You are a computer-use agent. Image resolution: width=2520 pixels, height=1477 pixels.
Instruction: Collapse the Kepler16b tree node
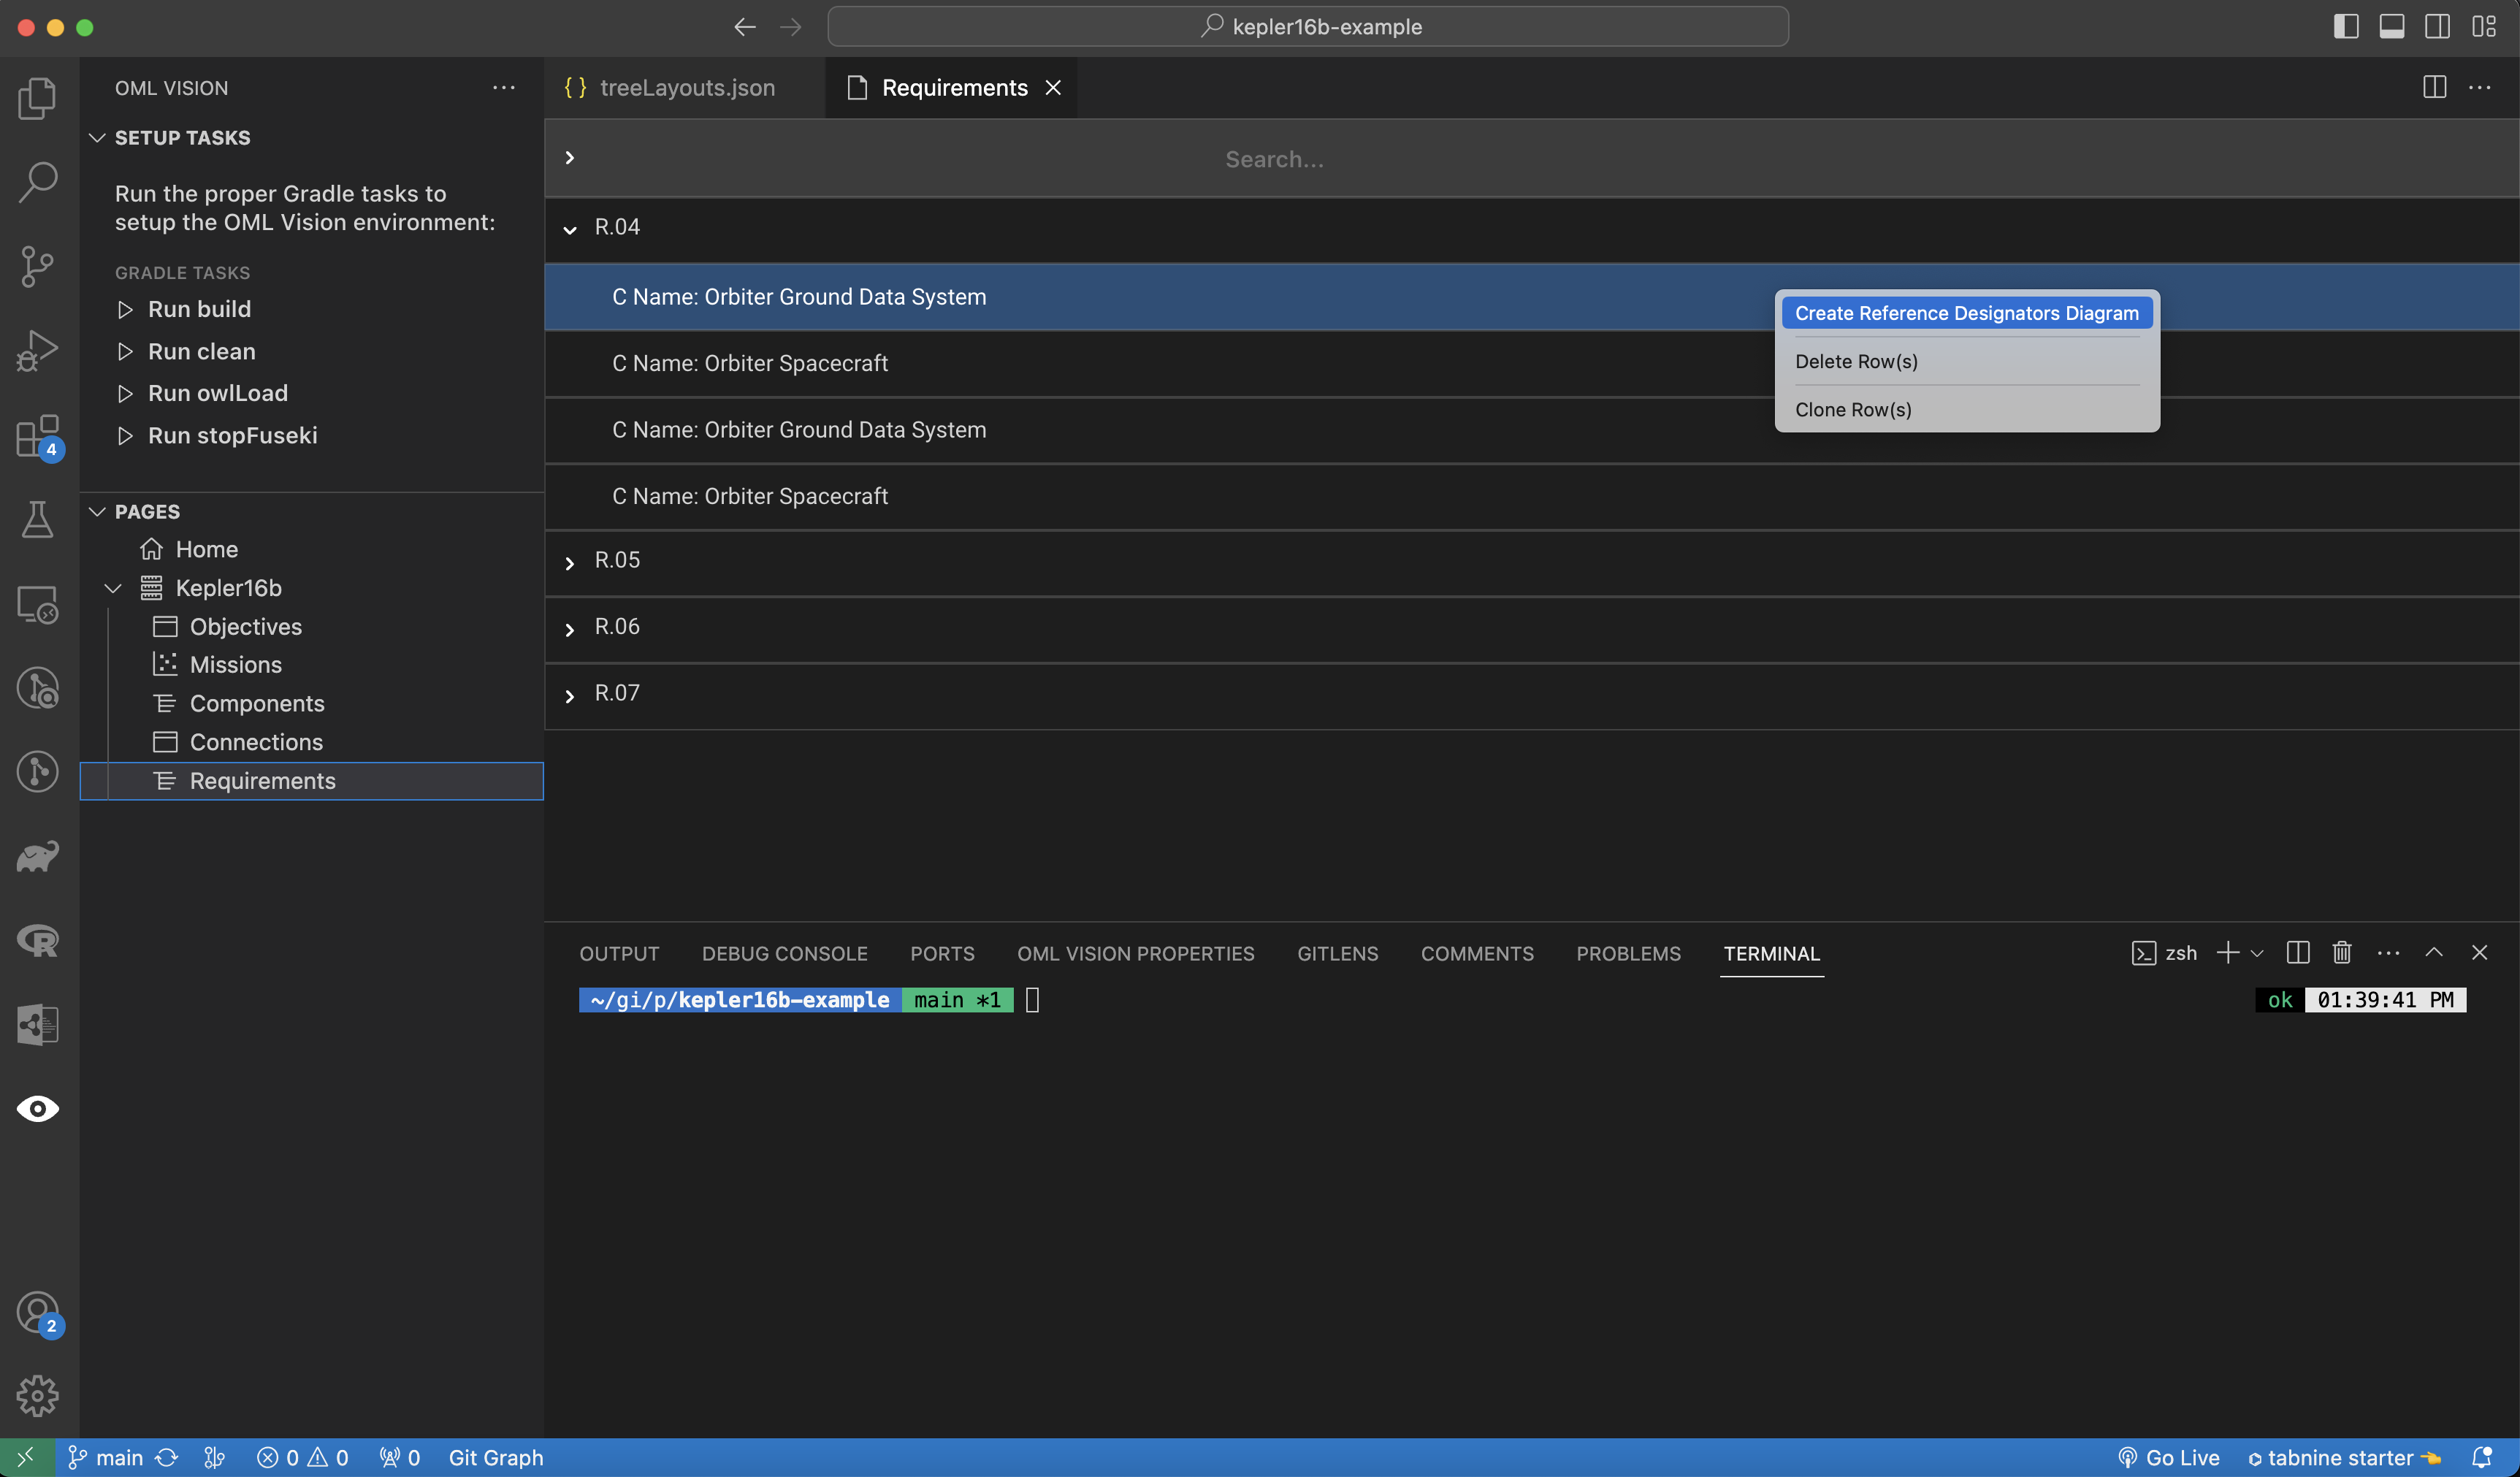113,588
